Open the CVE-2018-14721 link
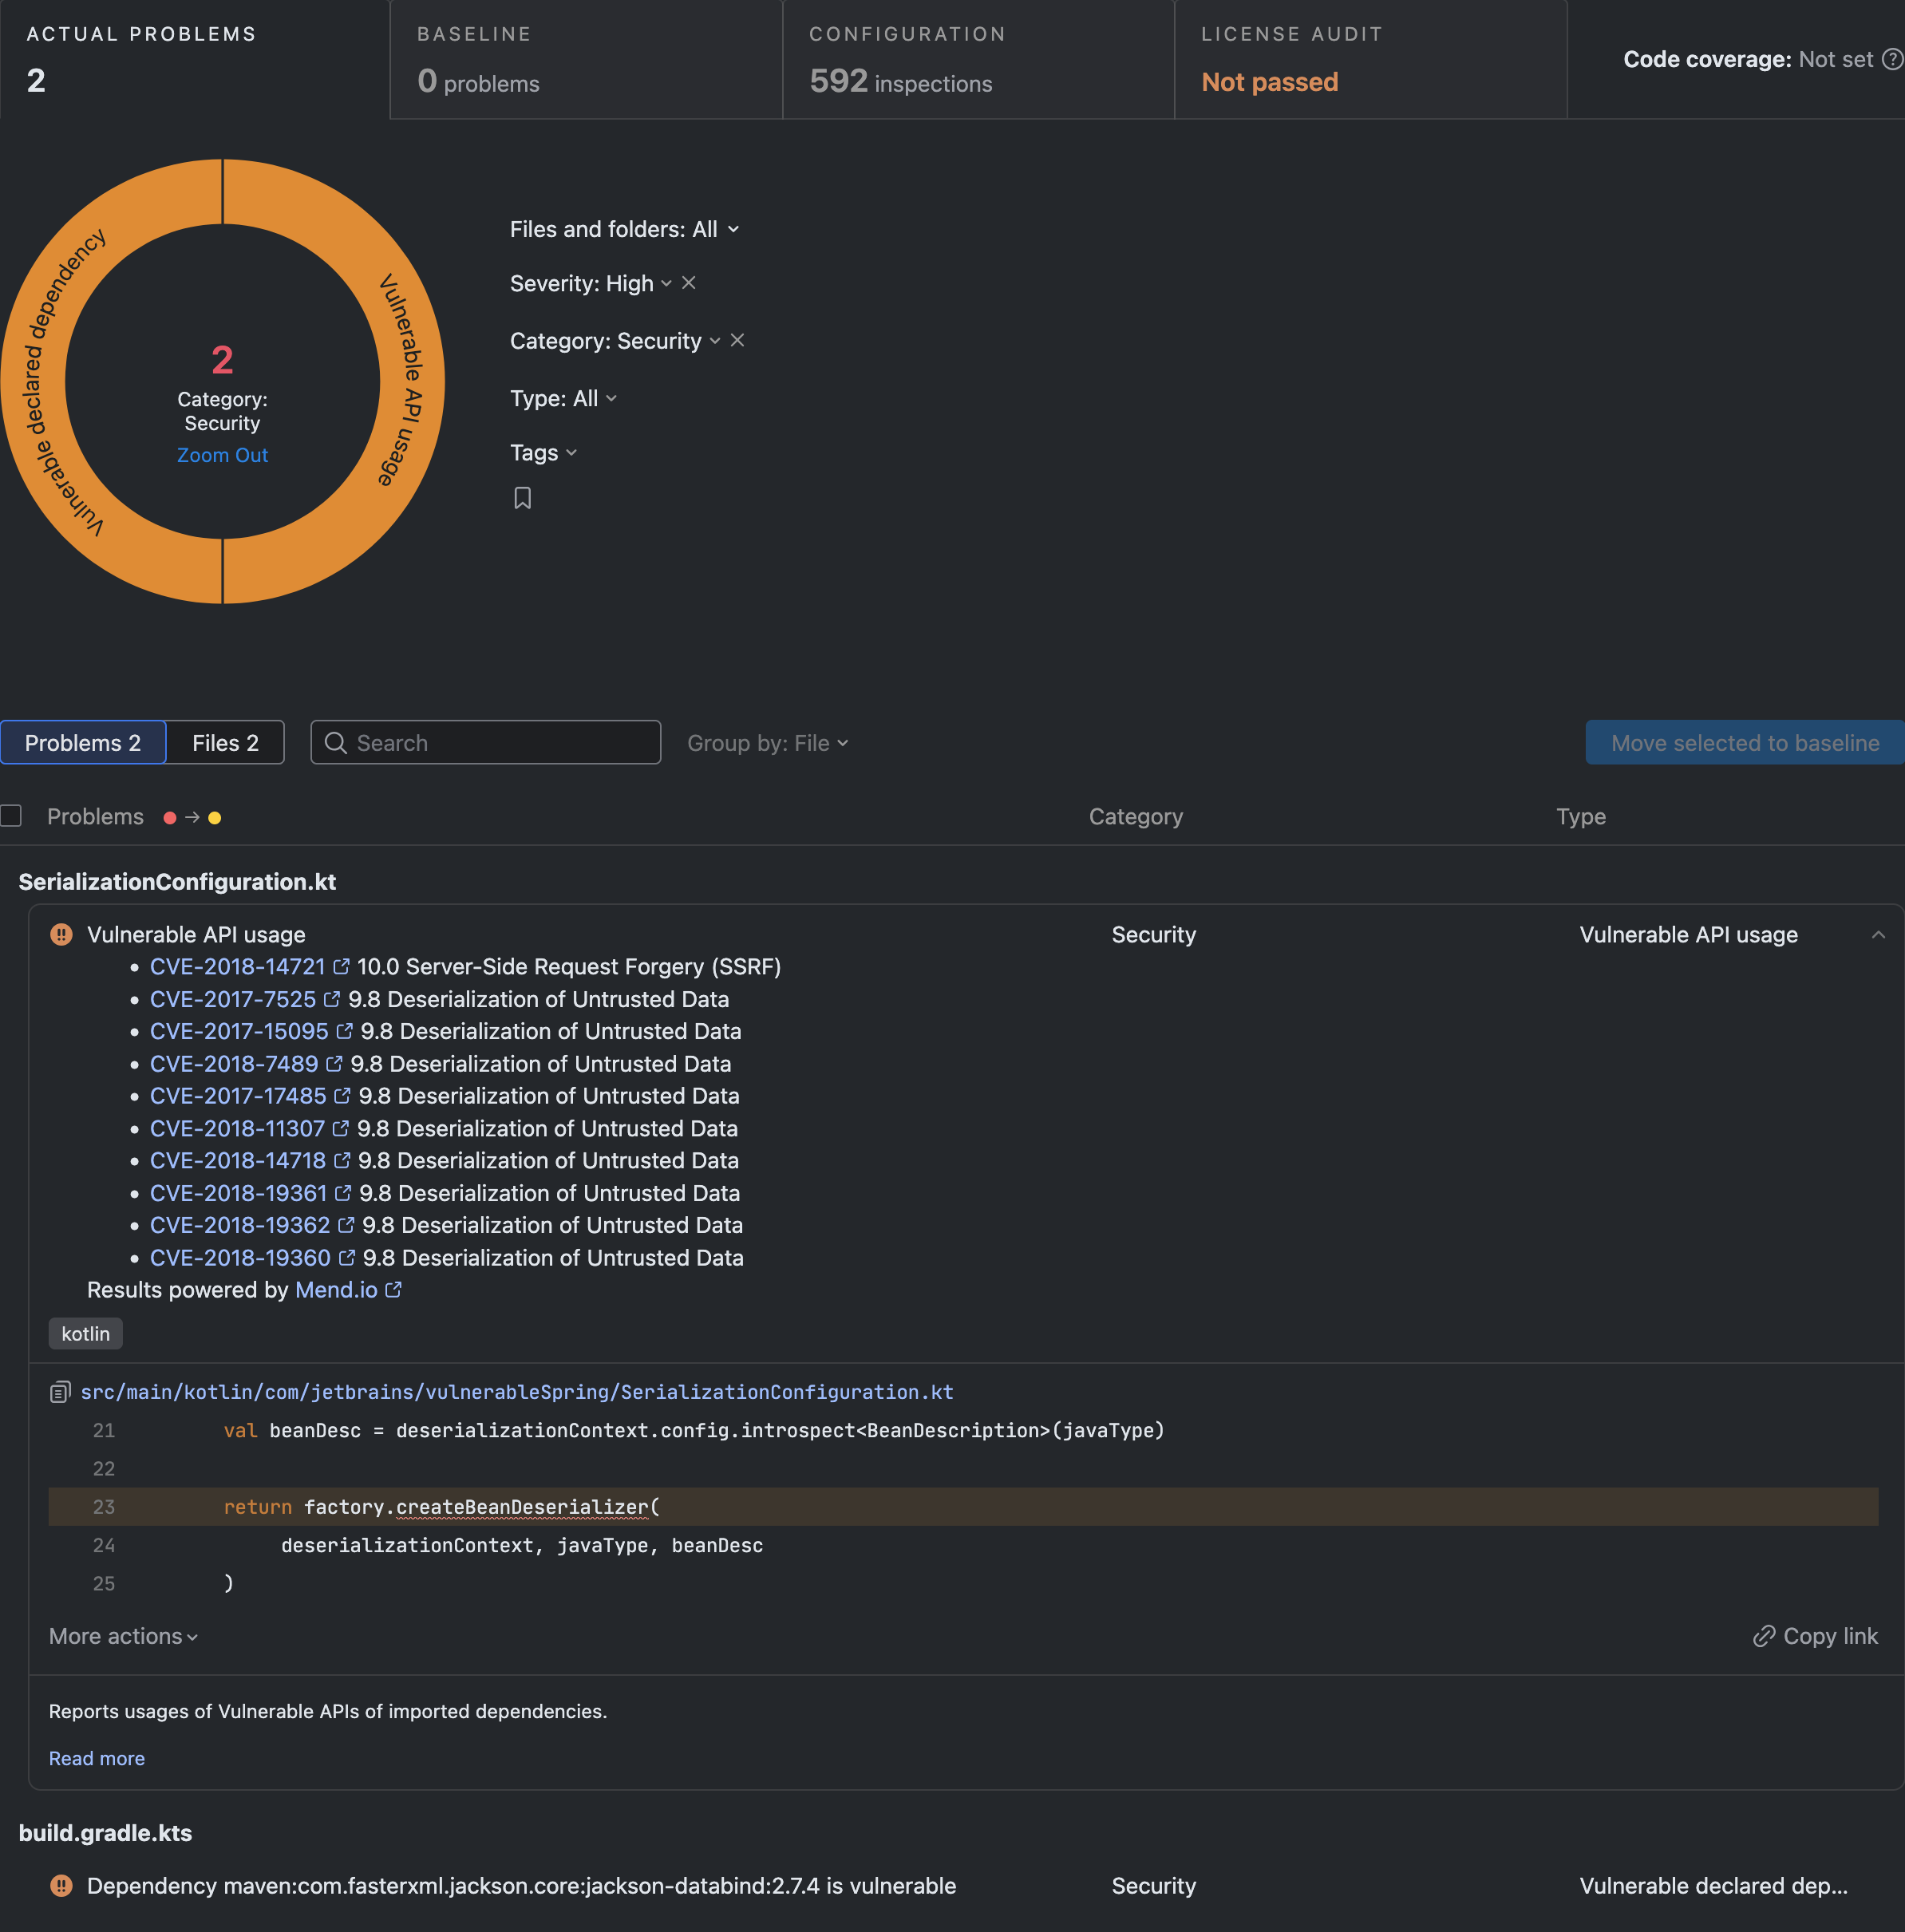 click(x=238, y=967)
